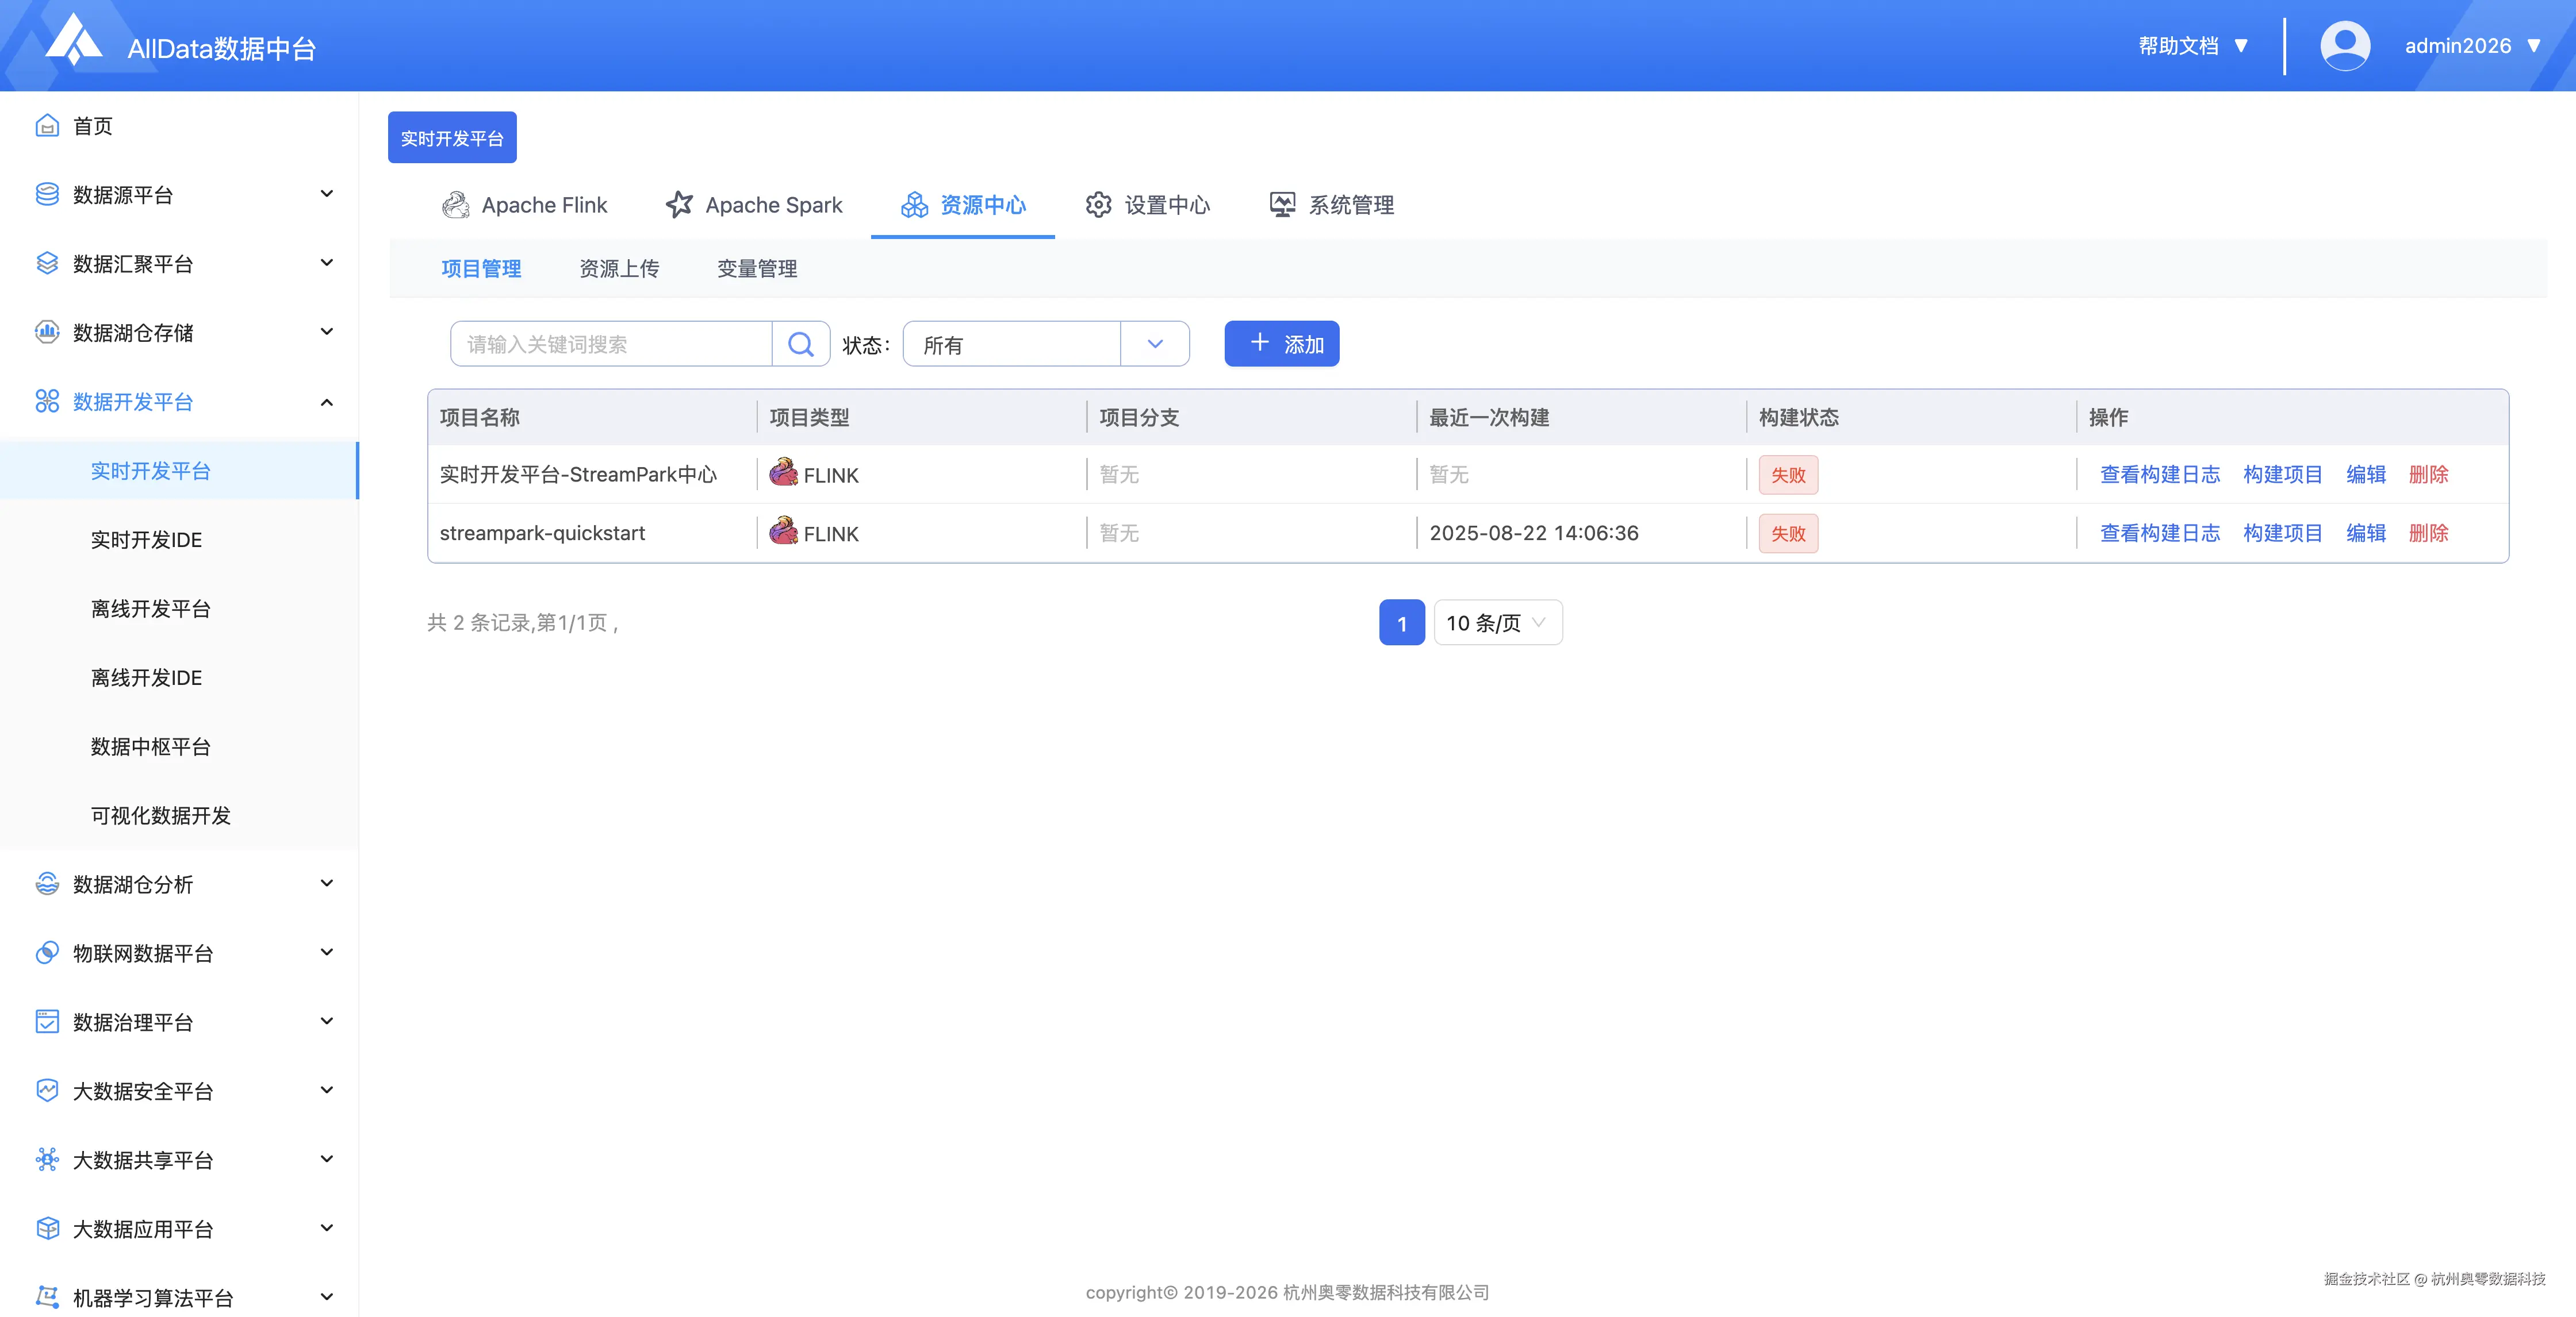Open the 10 条/页 page size dropdown
The width and height of the screenshot is (2576, 1317).
[x=1498, y=622]
